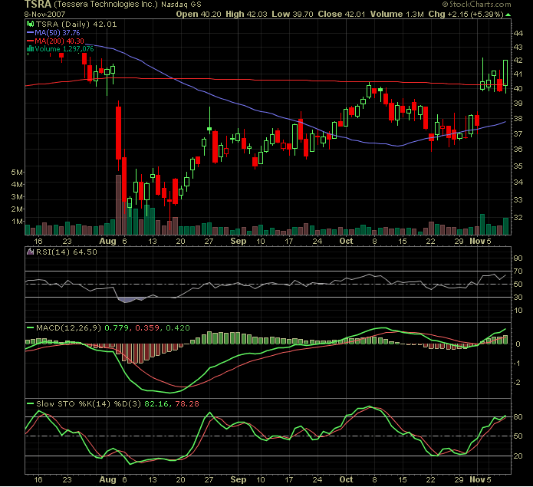Click the MACD signal value '0.359'

pyautogui.click(x=147, y=328)
